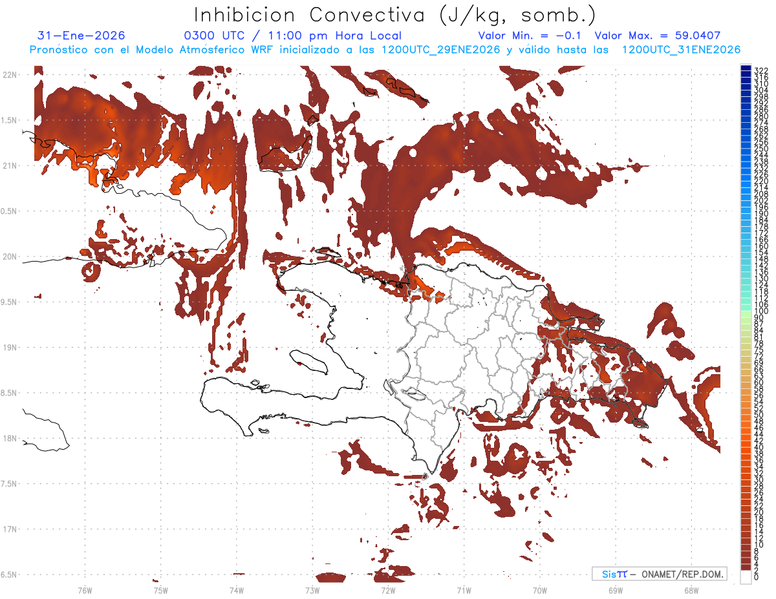Click the '100' value label on the color bar

[760, 311]
